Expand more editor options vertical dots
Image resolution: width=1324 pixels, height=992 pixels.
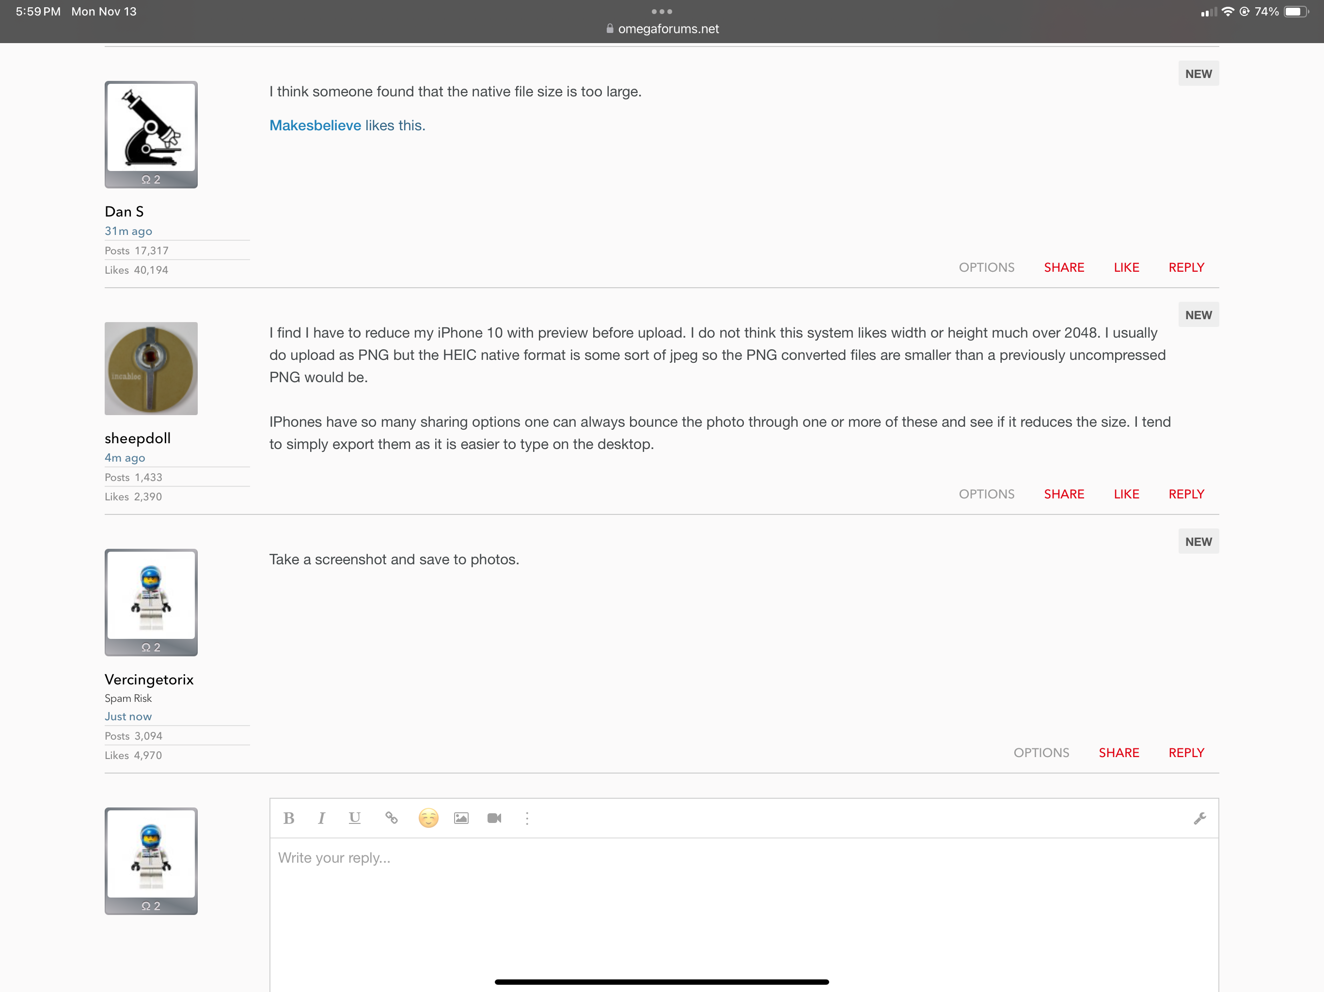click(x=527, y=818)
